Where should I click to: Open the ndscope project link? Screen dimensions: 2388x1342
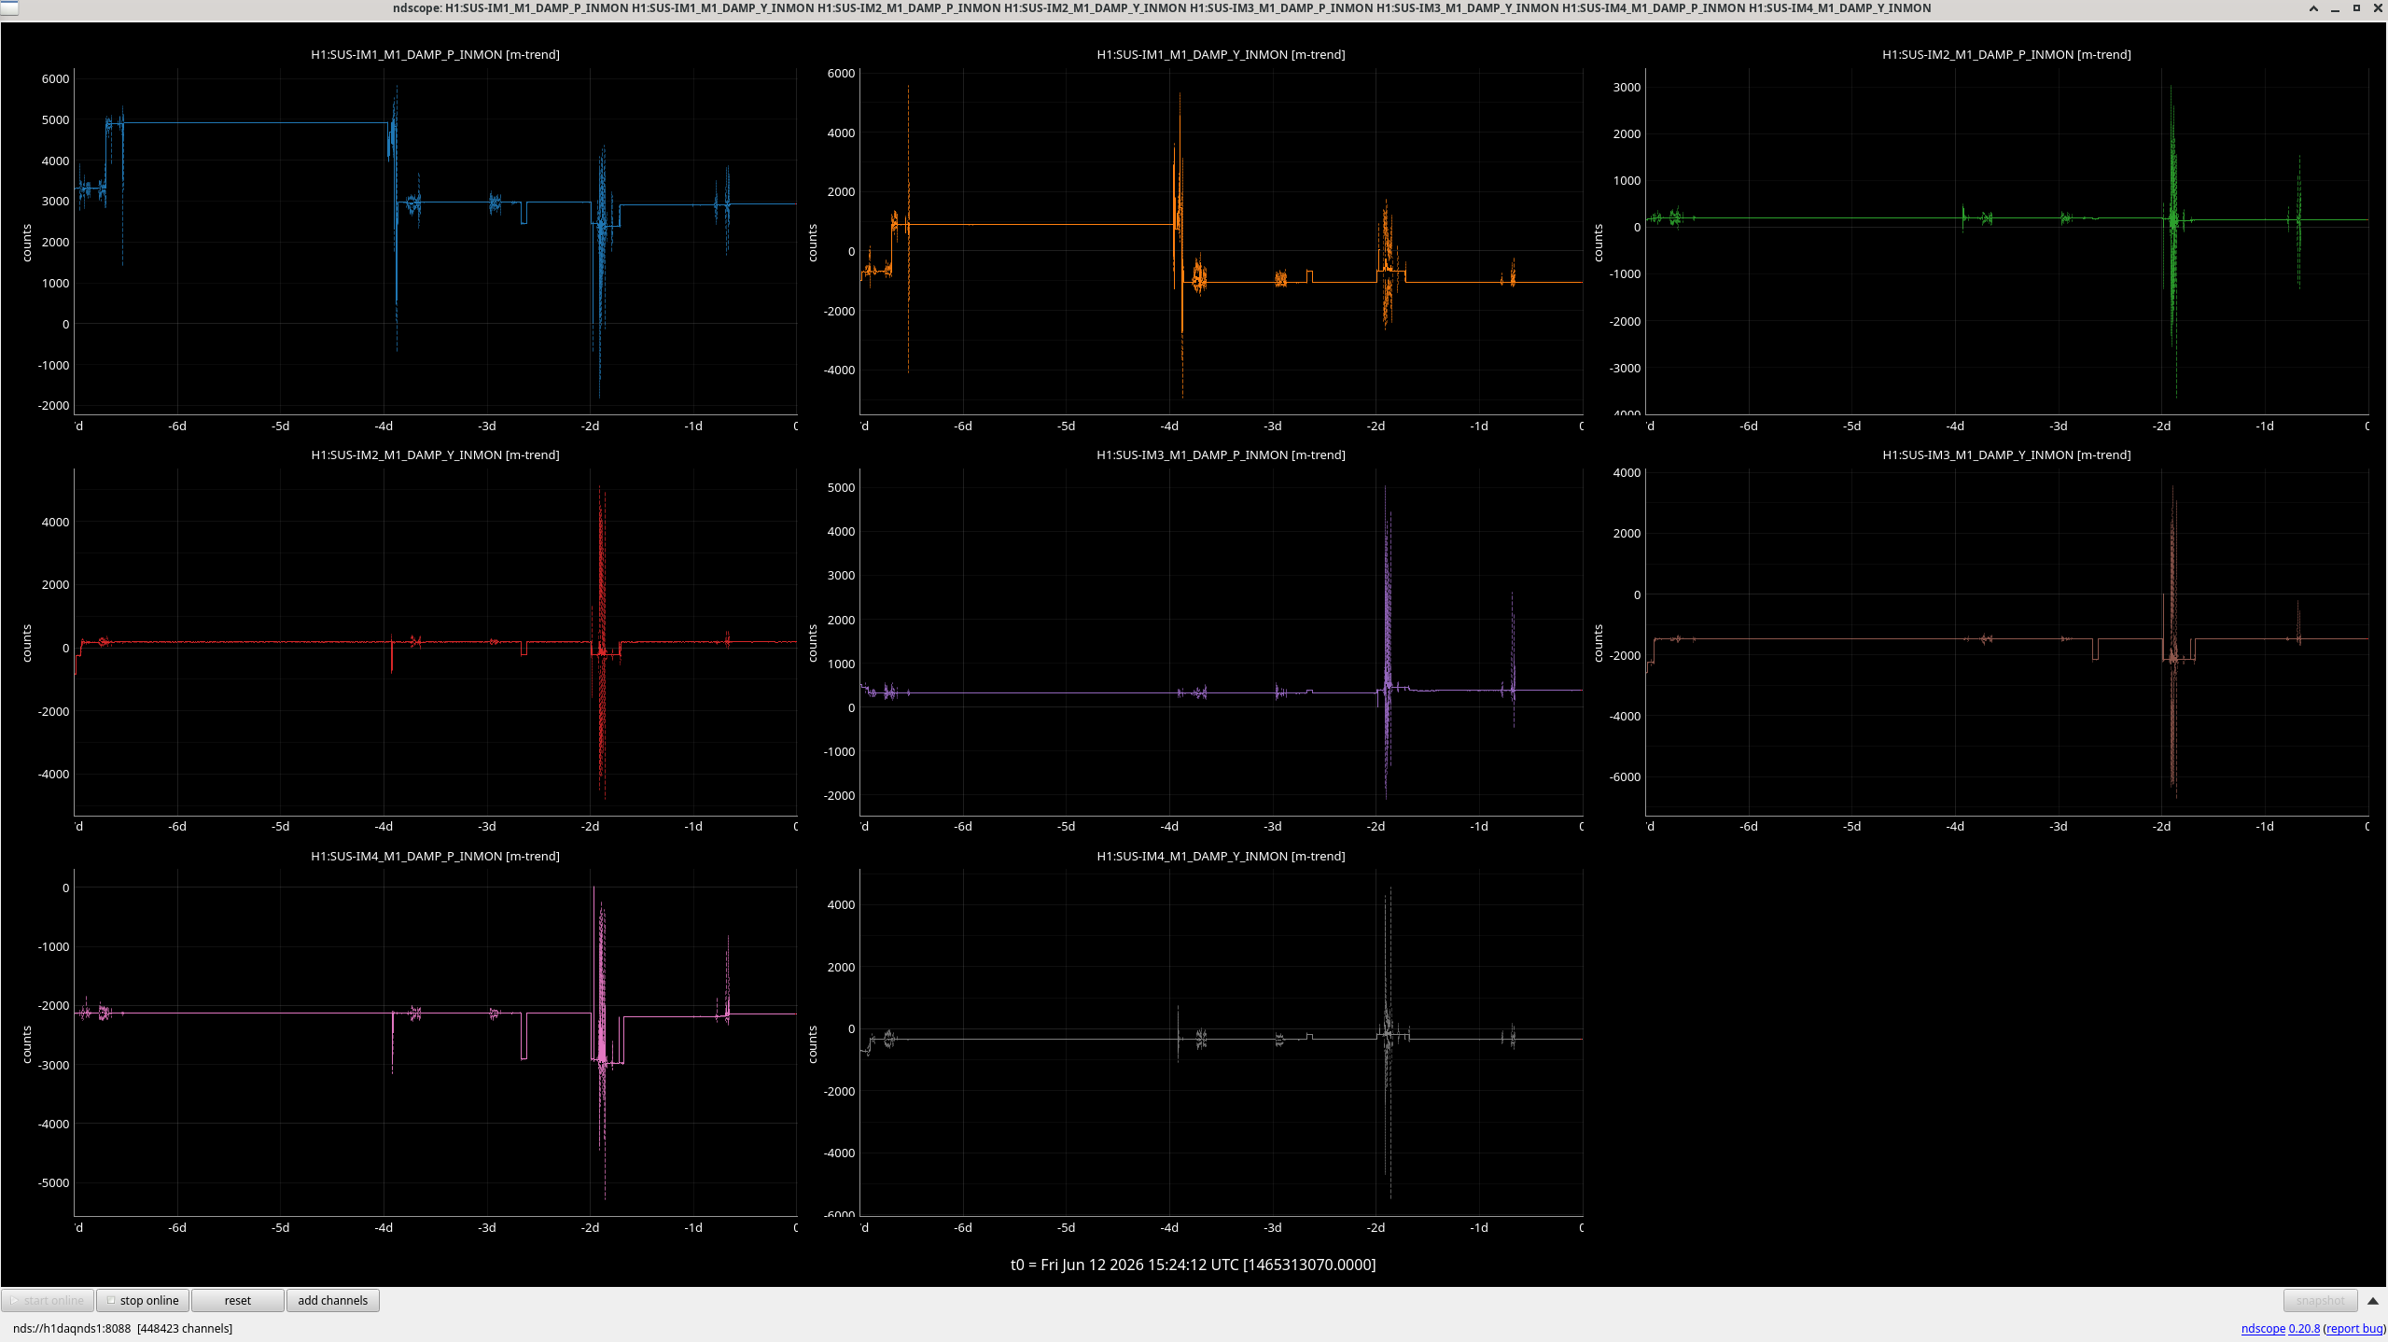tap(2263, 1328)
